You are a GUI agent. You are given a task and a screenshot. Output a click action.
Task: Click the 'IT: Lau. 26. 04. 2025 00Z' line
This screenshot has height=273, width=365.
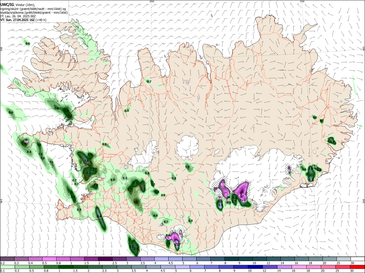(x=18, y=16)
